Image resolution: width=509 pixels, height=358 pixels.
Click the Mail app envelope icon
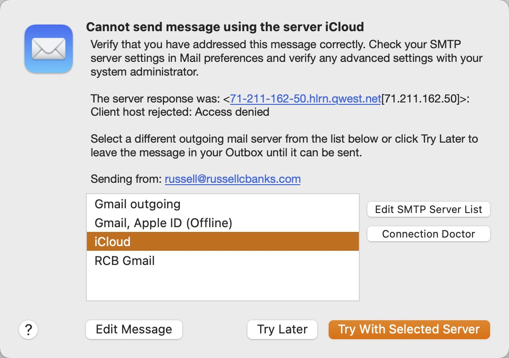(x=49, y=49)
